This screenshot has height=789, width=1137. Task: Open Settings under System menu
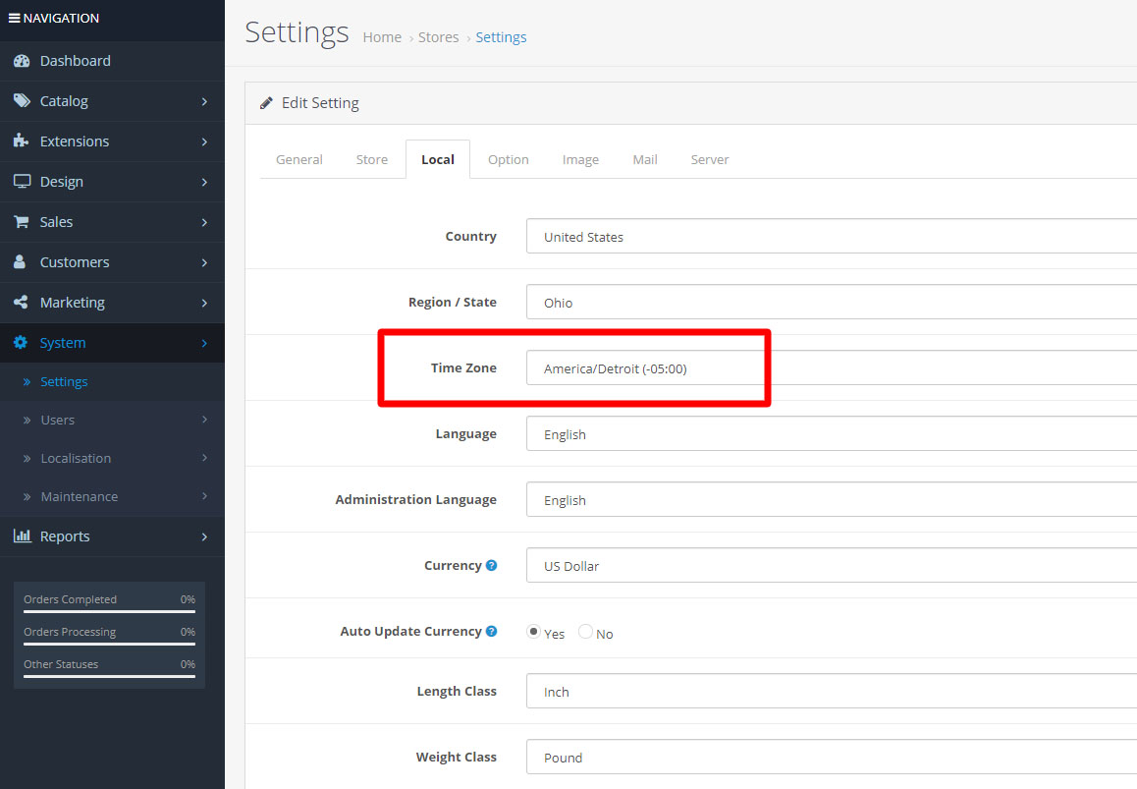[x=112, y=382]
